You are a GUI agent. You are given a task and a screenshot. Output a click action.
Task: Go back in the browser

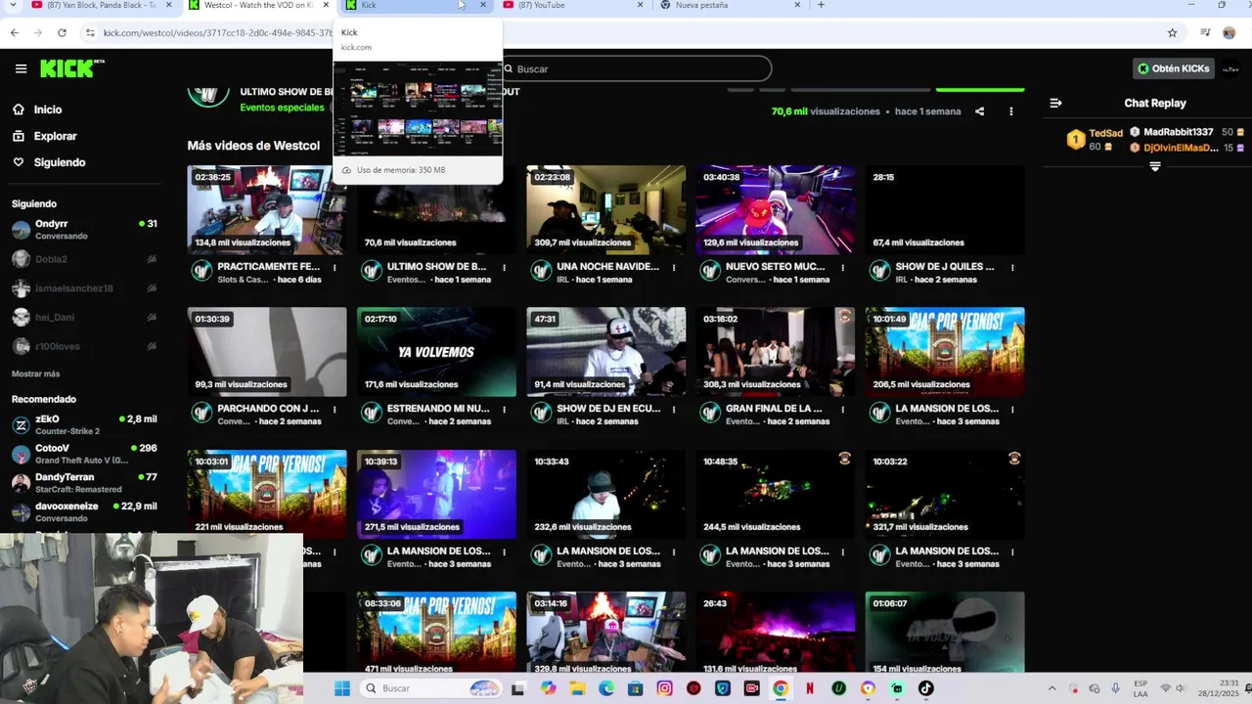15,32
